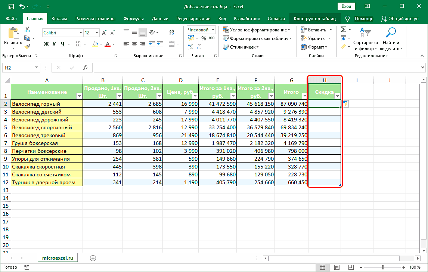The image size is (428, 272).
Task: Click the red font color button
Action: [108, 44]
